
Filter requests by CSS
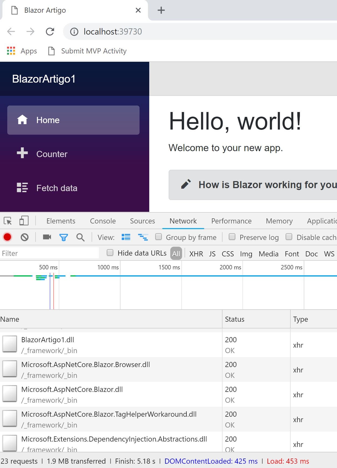point(228,254)
